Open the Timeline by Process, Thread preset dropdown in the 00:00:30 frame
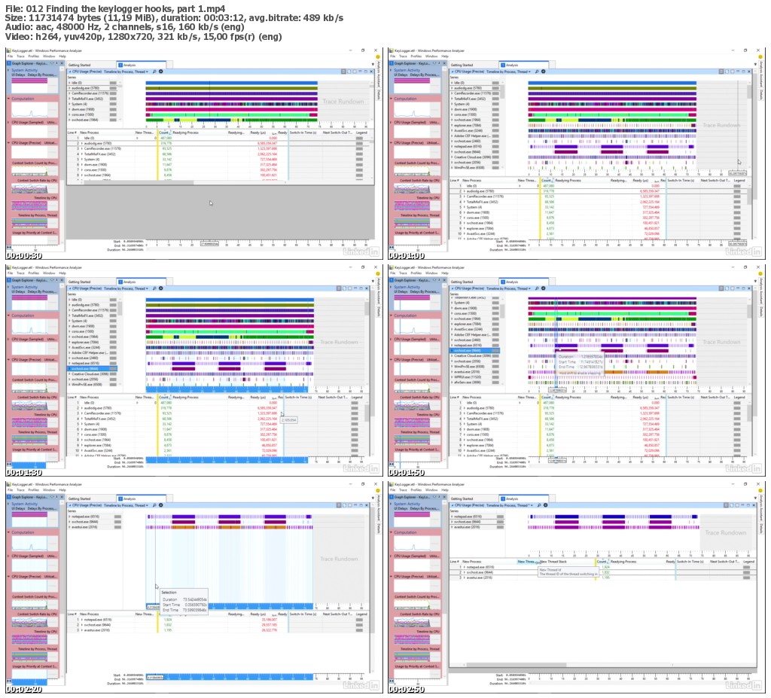This screenshot has height=698, width=771. pos(126,72)
